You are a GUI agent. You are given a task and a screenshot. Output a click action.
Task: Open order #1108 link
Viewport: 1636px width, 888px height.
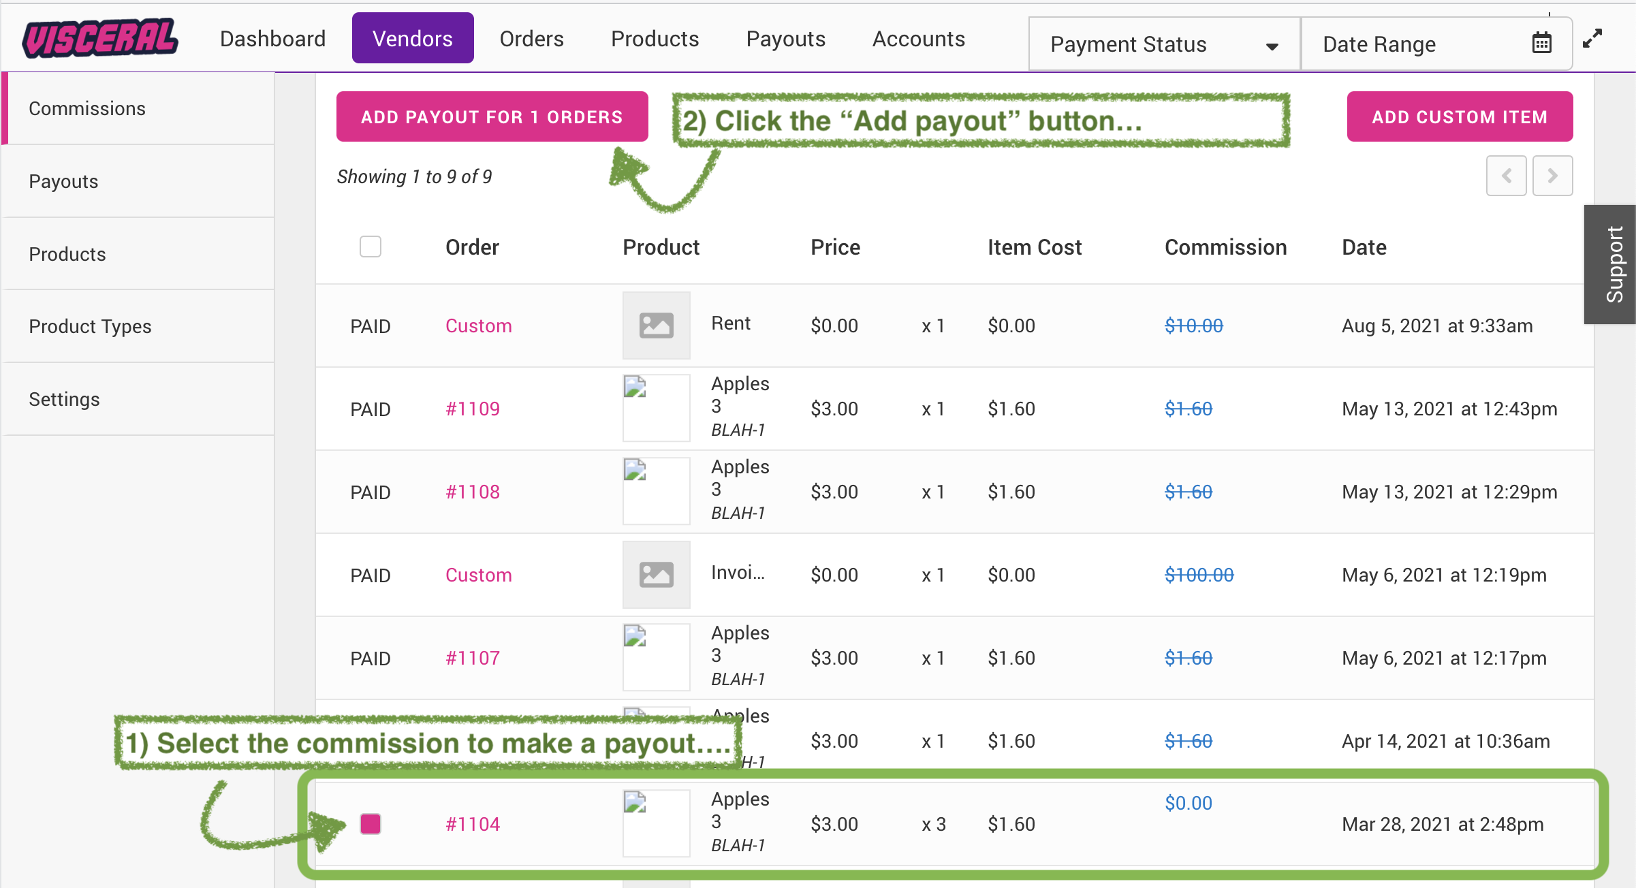(x=473, y=492)
